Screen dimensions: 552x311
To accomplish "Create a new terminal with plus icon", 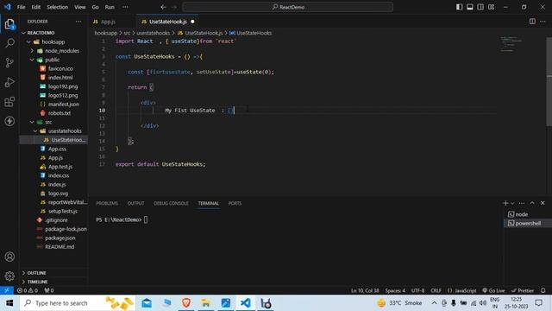I will click(x=505, y=203).
